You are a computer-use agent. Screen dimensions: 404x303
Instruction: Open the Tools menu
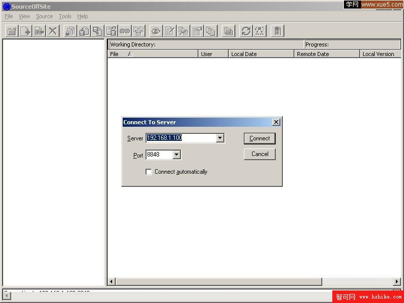point(65,16)
